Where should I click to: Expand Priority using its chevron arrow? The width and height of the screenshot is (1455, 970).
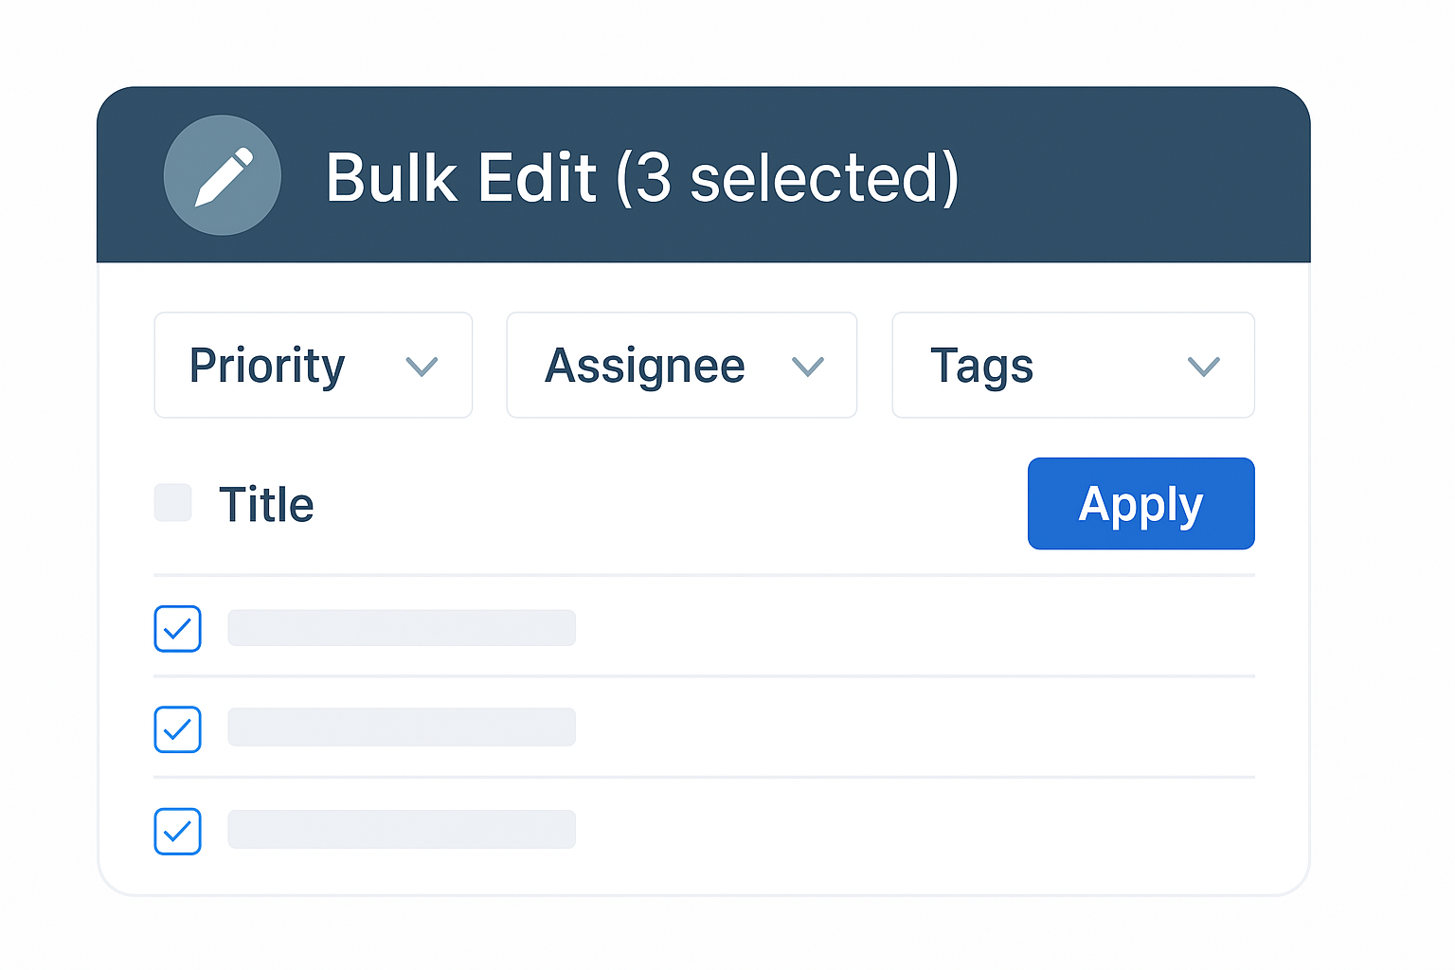pos(423,366)
